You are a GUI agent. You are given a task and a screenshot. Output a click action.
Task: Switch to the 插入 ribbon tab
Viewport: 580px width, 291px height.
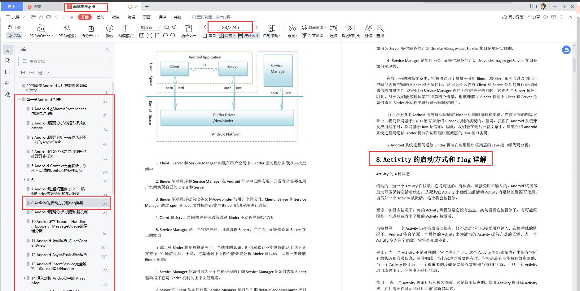100,17
